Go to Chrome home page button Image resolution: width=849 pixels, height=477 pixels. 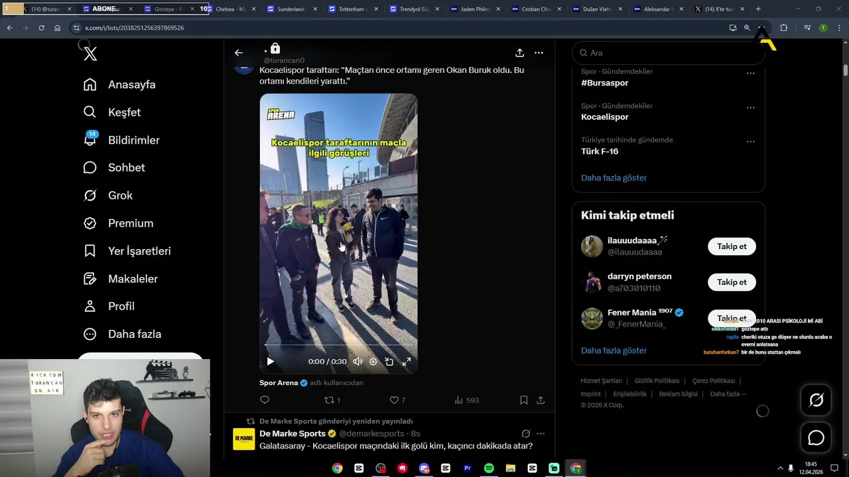pyautogui.click(x=58, y=28)
